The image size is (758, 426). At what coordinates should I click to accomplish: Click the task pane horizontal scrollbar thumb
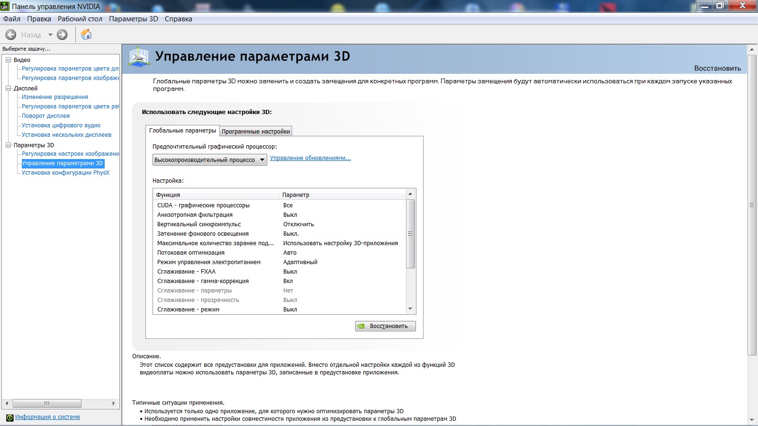(x=47, y=403)
